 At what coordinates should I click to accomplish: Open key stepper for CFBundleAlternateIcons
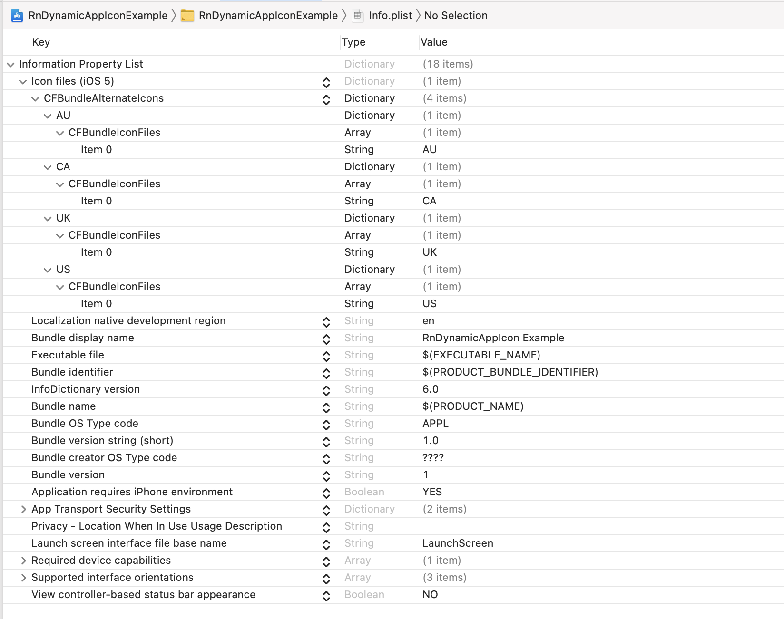click(326, 99)
